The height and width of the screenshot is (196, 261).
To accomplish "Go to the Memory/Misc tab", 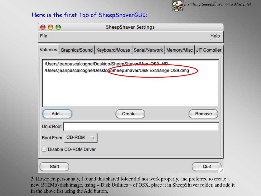I will (x=179, y=50).
